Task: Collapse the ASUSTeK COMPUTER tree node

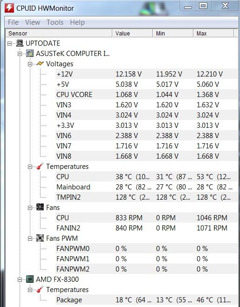Action: click(20, 54)
